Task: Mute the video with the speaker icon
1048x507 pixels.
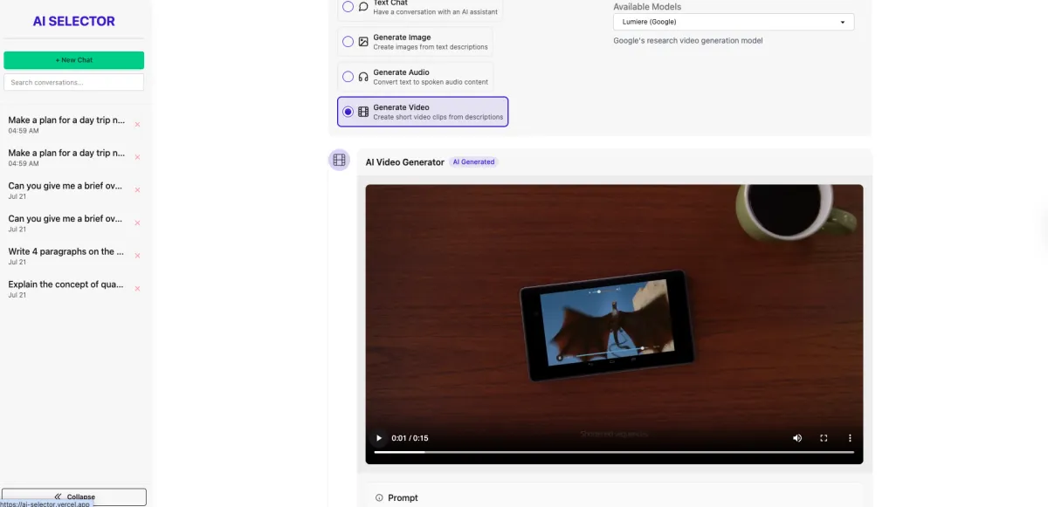Action: [797, 438]
